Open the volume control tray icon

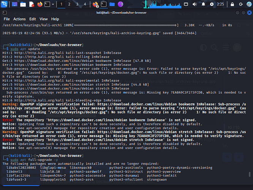(x=194, y=4)
